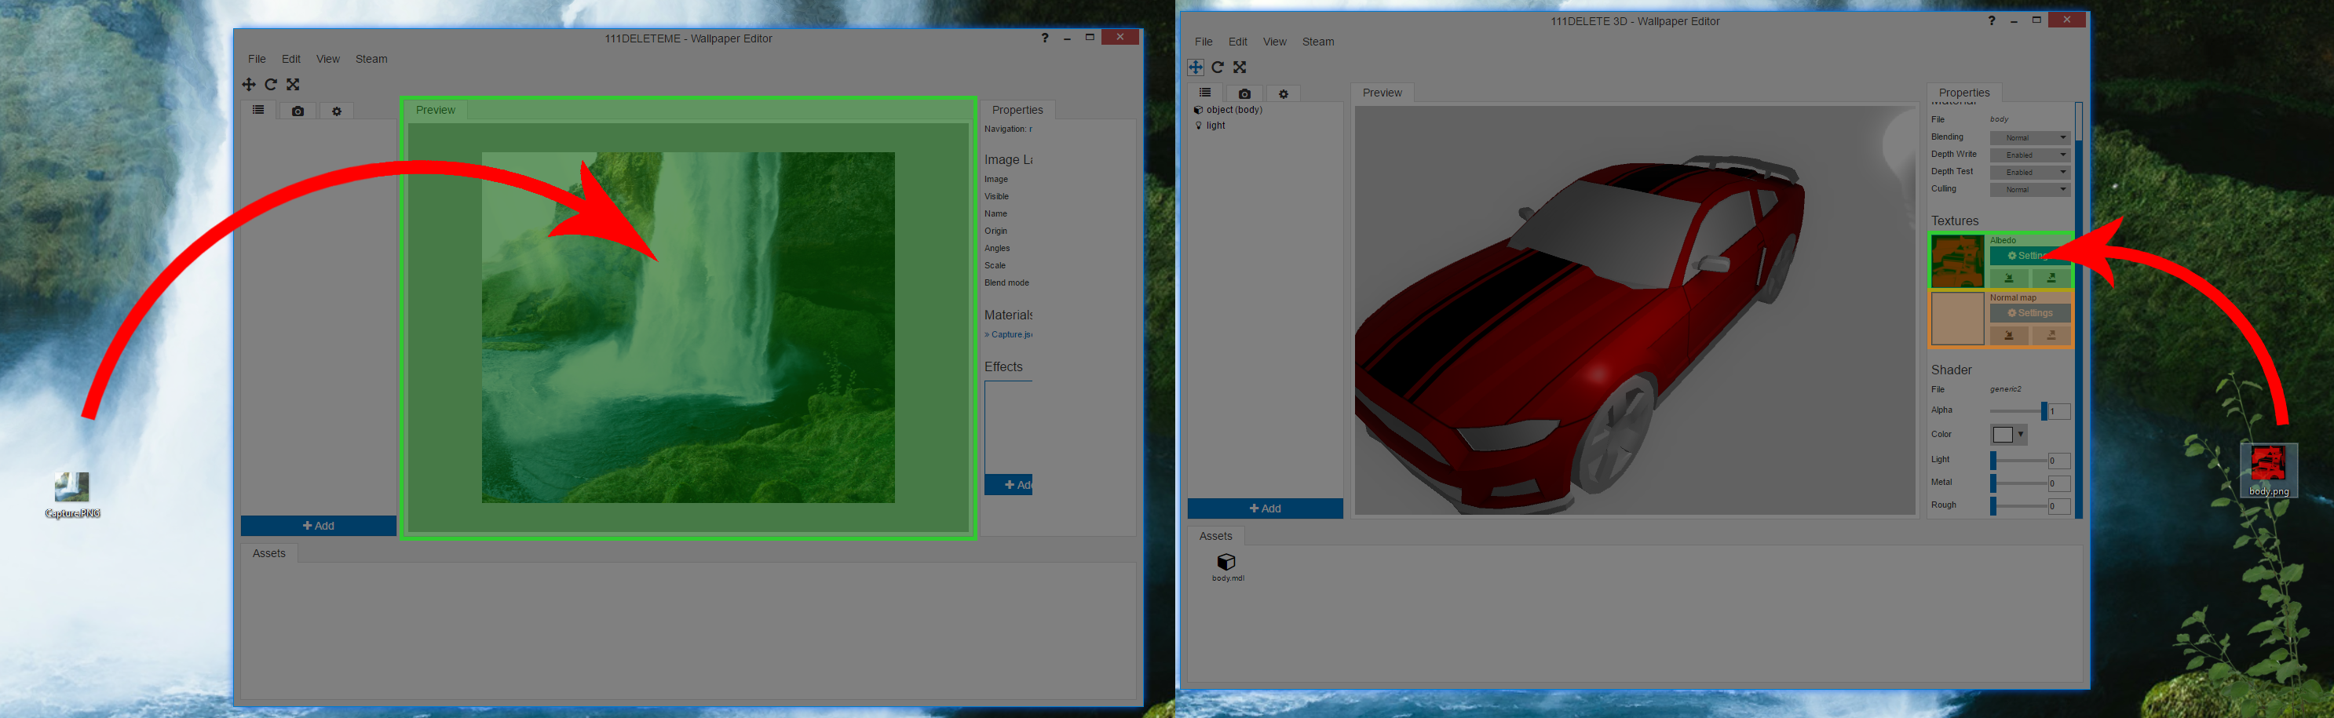Switch to the Preview tab in the 3D window

(1382, 93)
